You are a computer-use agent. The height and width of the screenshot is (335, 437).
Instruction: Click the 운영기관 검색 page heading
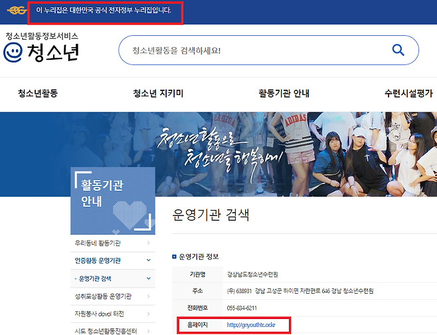tap(211, 215)
